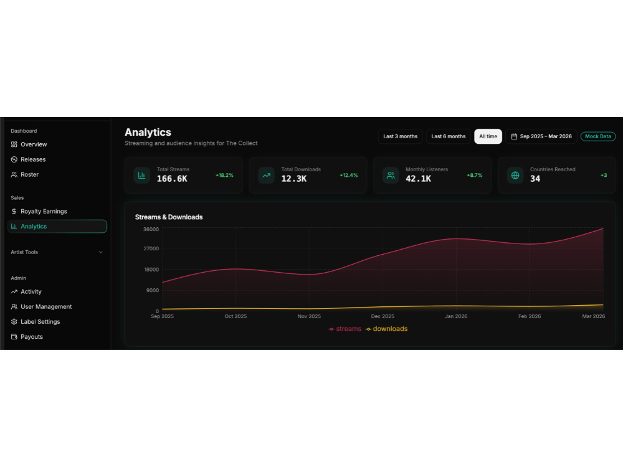Screen dimensions: 623x467
Task: Click the +8.7% listeners change
Action: coord(474,176)
